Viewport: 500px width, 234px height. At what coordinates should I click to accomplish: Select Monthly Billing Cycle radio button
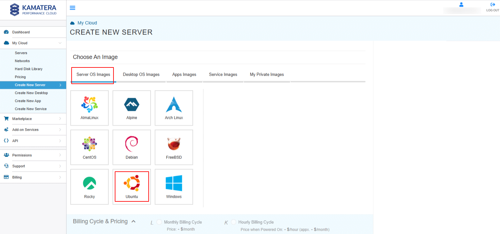tap(159, 222)
